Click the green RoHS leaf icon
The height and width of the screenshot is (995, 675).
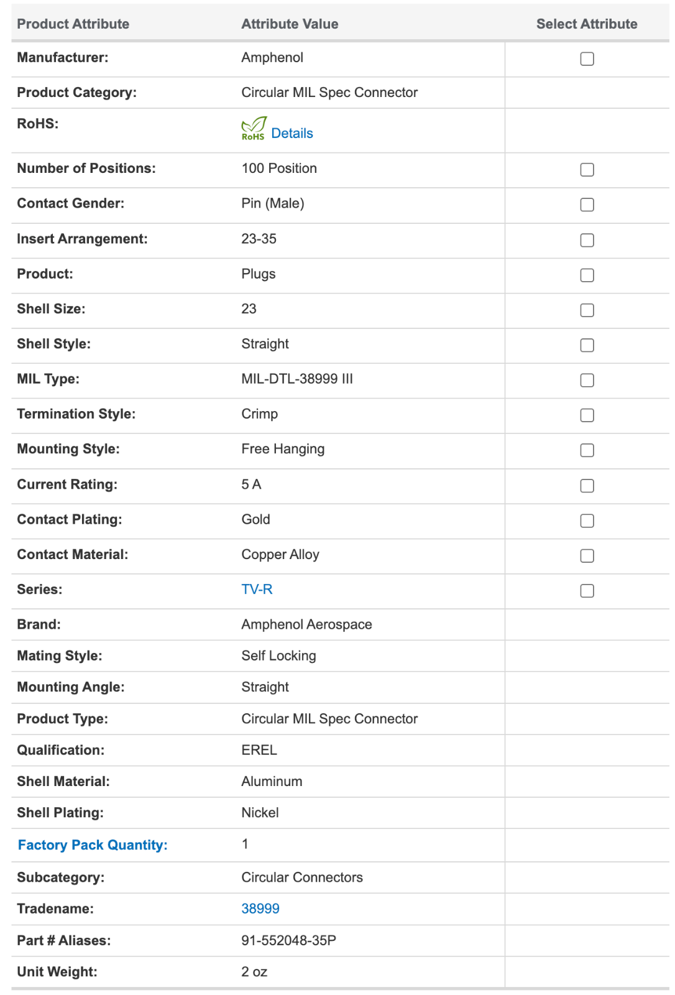[254, 129]
